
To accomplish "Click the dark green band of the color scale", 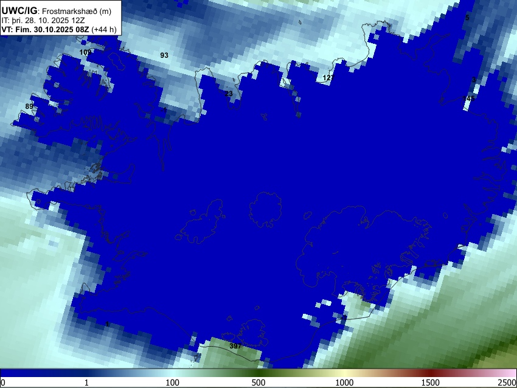I will tap(258, 373).
